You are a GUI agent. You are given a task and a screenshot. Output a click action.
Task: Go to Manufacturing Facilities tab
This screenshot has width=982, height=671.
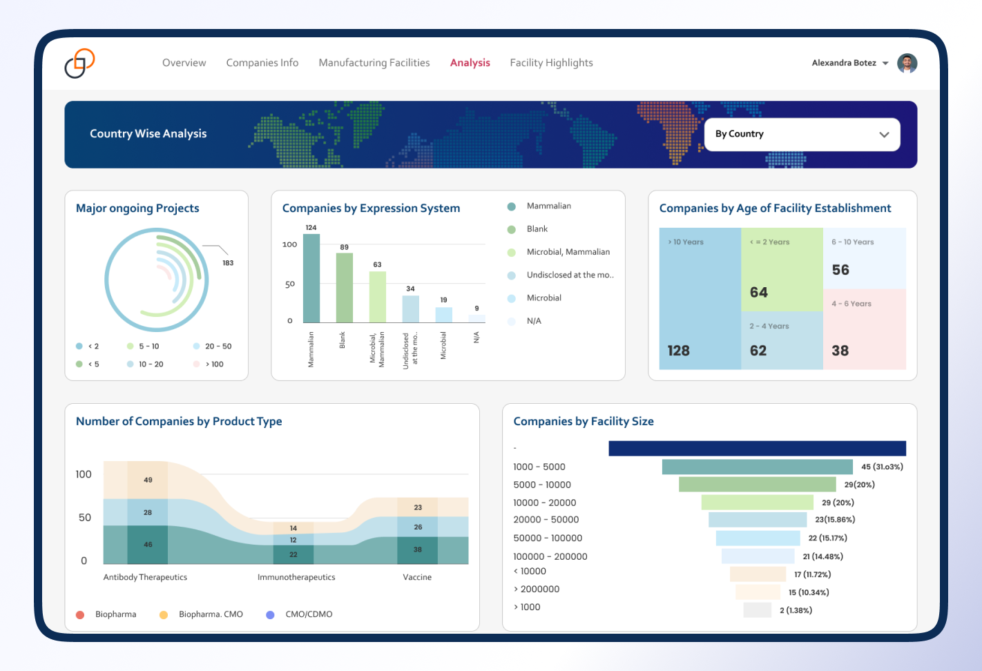click(374, 63)
